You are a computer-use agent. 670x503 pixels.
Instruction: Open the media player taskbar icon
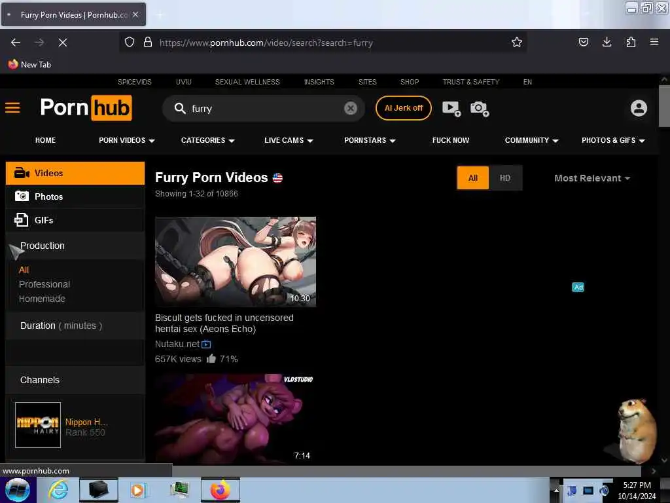[138, 490]
